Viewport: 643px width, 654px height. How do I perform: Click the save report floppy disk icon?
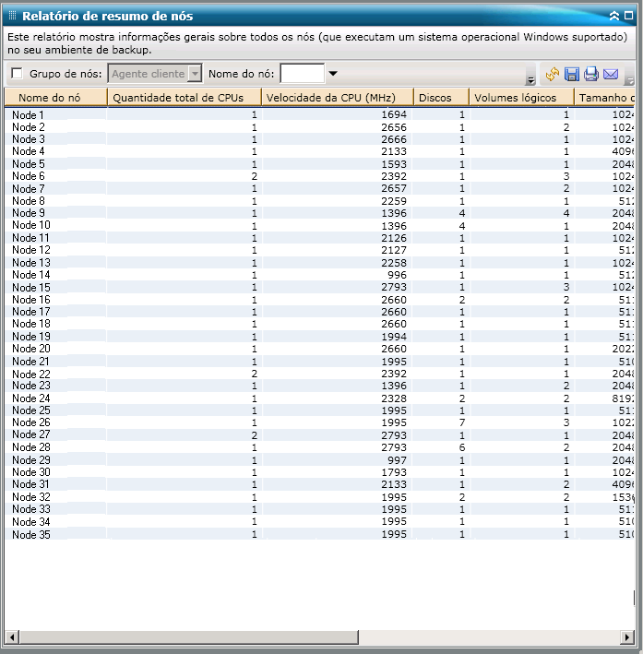coord(572,74)
